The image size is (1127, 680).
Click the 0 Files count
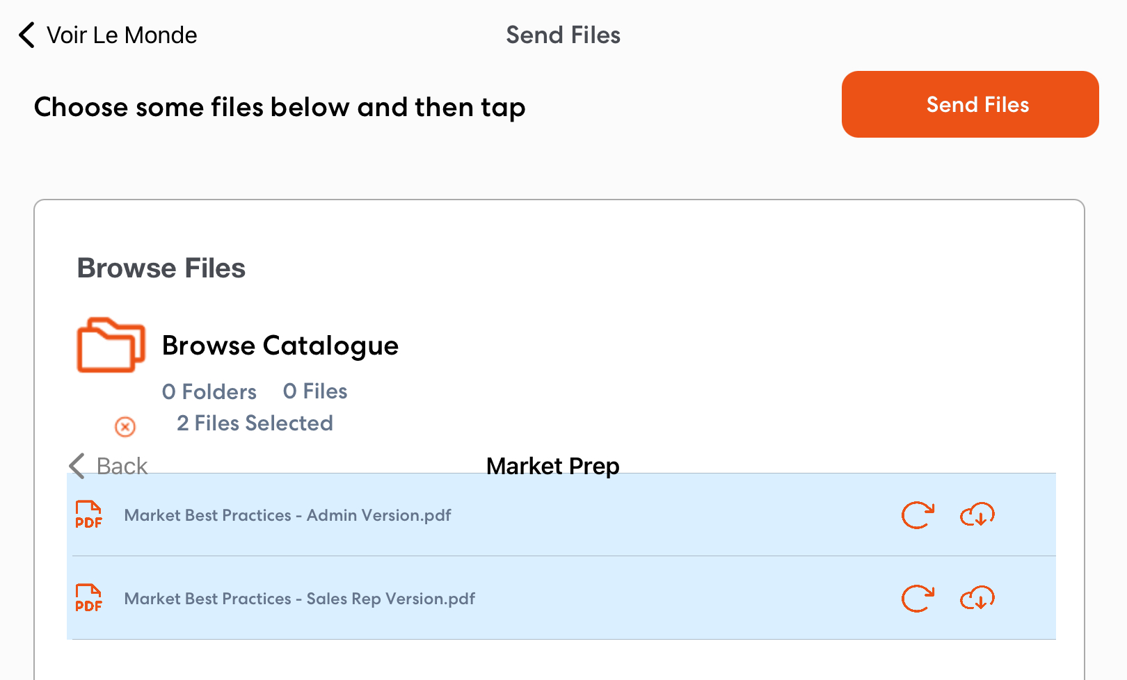click(x=315, y=391)
